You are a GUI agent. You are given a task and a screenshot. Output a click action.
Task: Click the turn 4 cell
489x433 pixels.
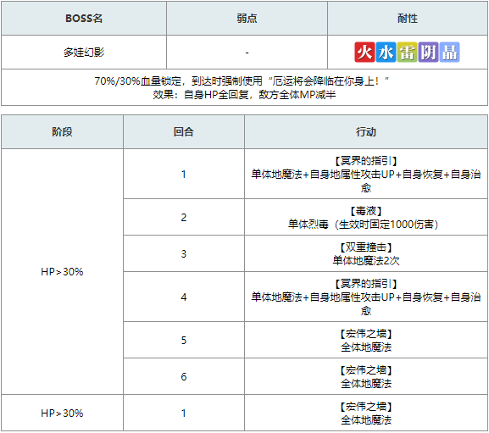[x=184, y=297]
